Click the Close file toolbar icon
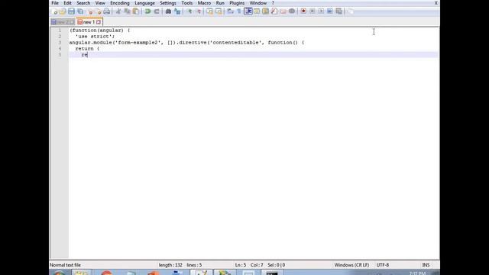The width and height of the screenshot is (489, 275). click(90, 11)
